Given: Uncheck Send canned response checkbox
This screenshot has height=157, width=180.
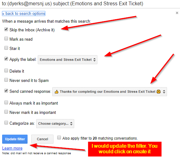Looking at the screenshot, I should click(6, 91).
